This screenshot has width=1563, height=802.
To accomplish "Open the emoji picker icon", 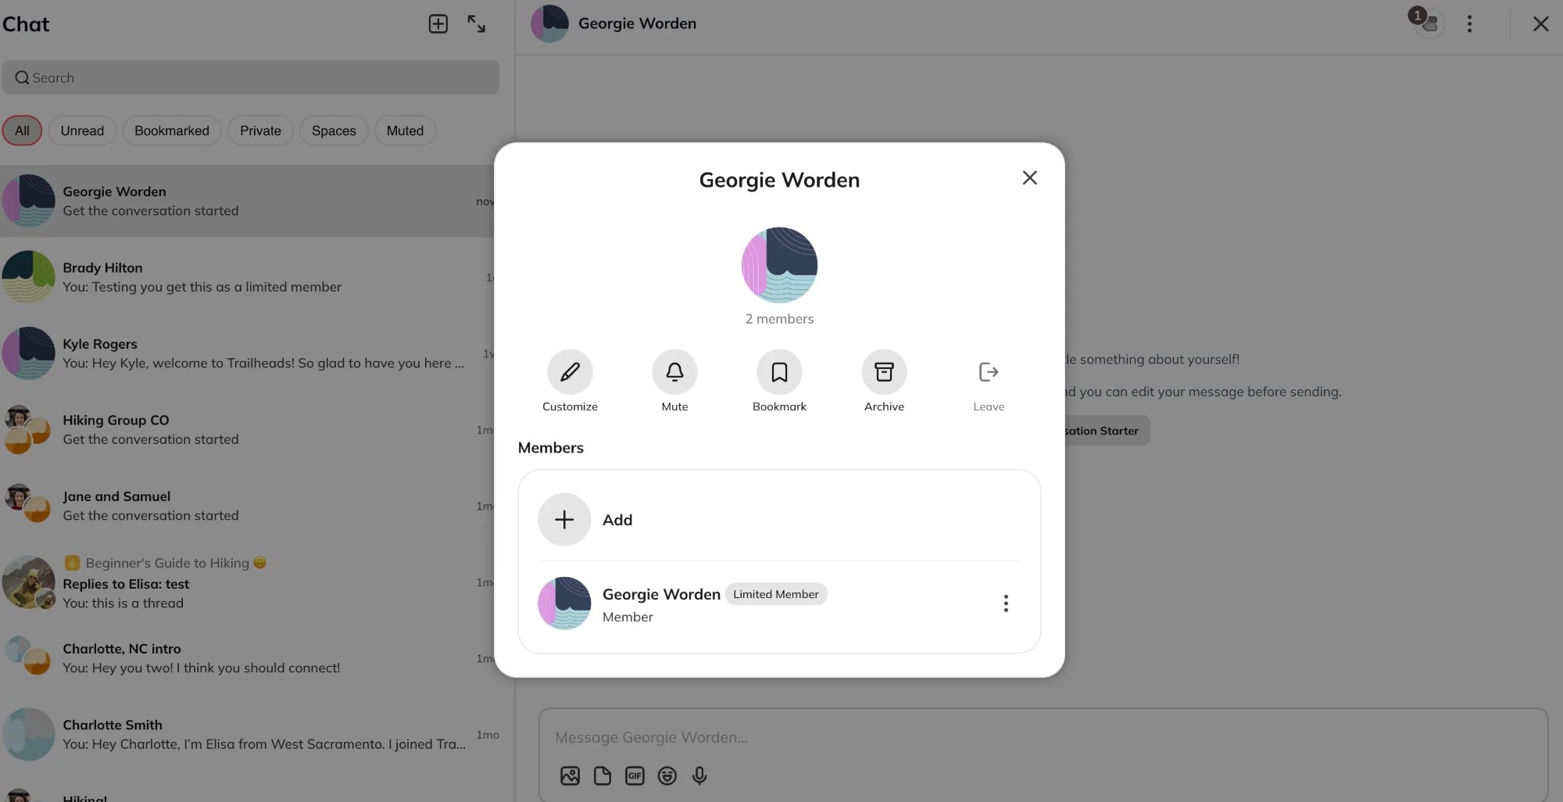I will tap(667, 775).
